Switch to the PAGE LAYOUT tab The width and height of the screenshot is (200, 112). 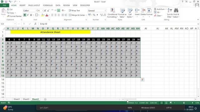click(x=34, y=5)
